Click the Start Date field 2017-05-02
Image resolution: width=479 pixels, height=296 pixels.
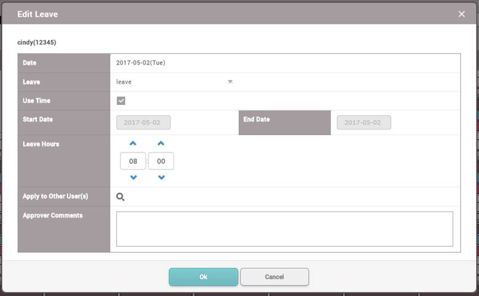coord(143,122)
